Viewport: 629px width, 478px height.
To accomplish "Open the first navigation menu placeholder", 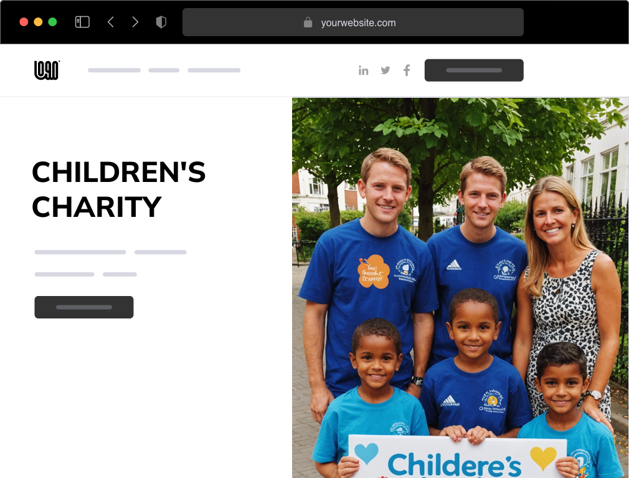I will [115, 70].
